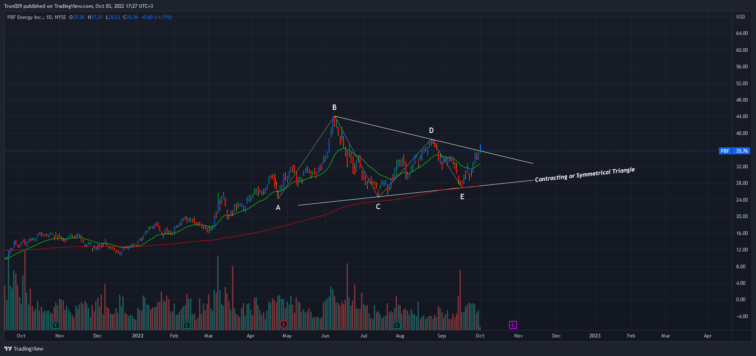Click the 2022 time axis label
Screen dimensions: 756x356
138,336
